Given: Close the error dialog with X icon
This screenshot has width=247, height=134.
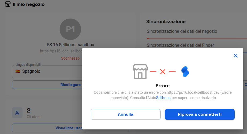Looking at the screenshot, I should [x=236, y=56].
